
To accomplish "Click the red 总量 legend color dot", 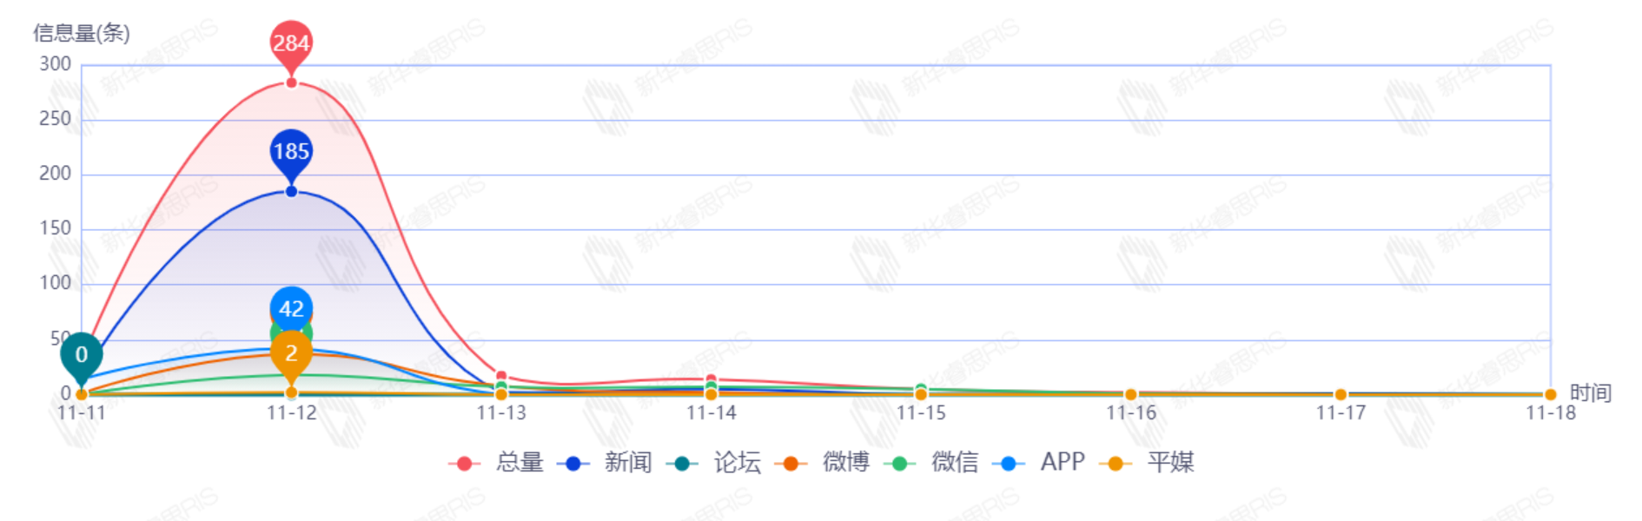I will pyautogui.click(x=465, y=464).
